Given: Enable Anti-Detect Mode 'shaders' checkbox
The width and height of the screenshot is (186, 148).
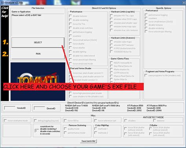Looking at the screenshot, I should pyautogui.click(x=126, y=120).
